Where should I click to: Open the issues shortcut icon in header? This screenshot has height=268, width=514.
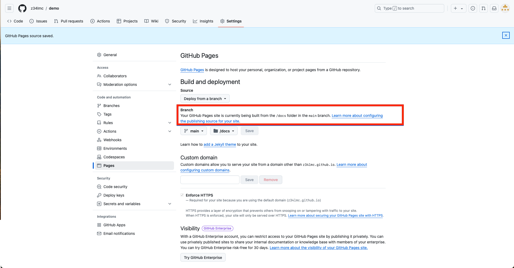click(473, 8)
